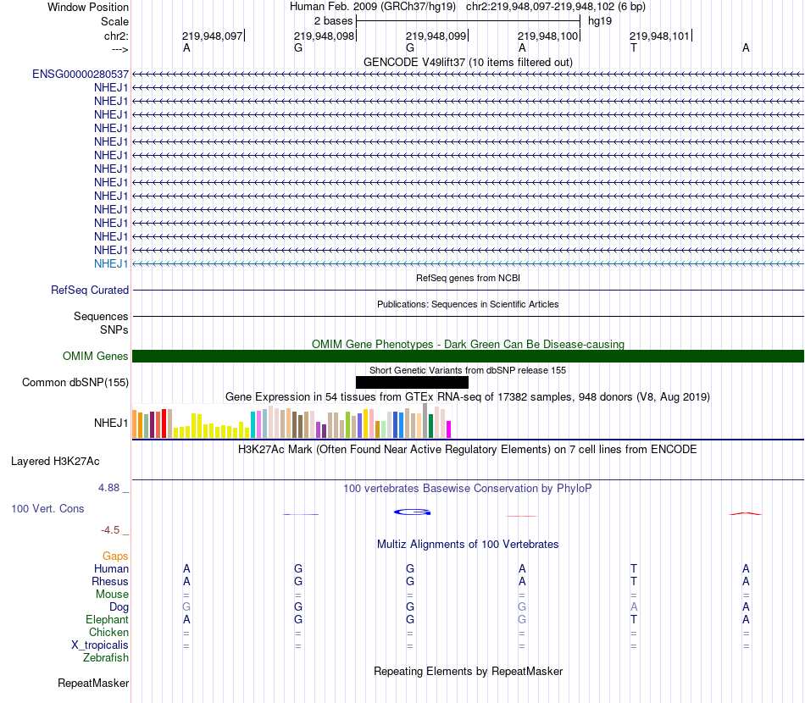Open the RepeatMasker track label
This screenshot has height=703, width=805.
point(93,683)
